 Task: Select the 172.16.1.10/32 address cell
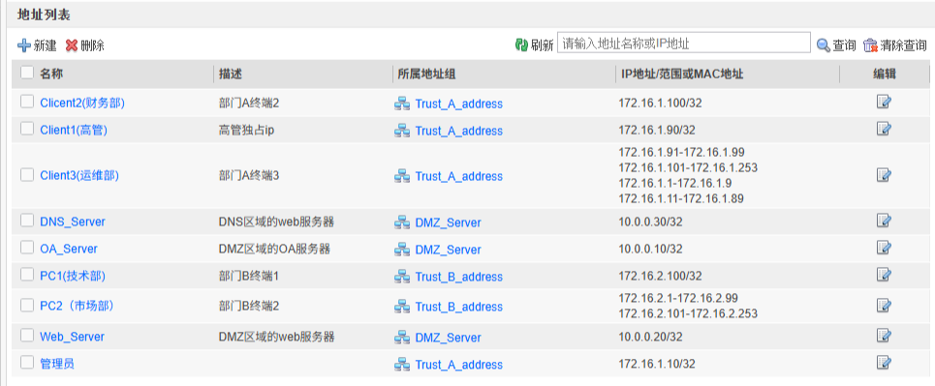657,364
